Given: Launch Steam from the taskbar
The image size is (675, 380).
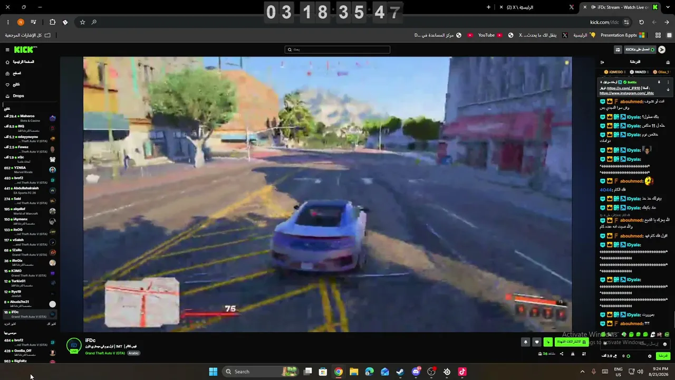Looking at the screenshot, I should tap(400, 372).
